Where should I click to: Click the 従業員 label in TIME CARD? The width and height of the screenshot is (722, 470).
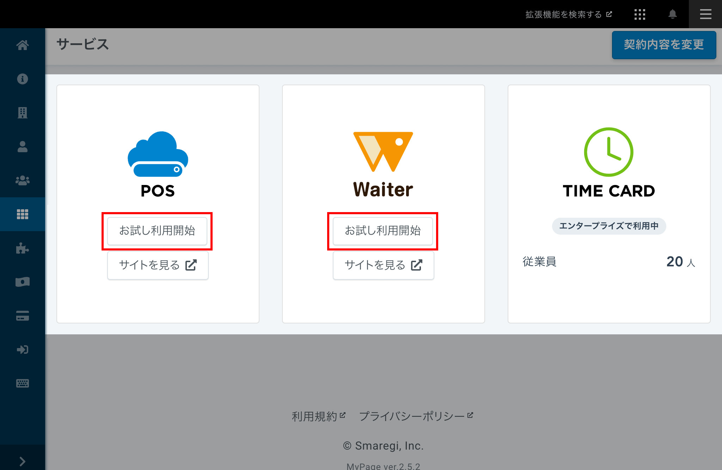539,262
